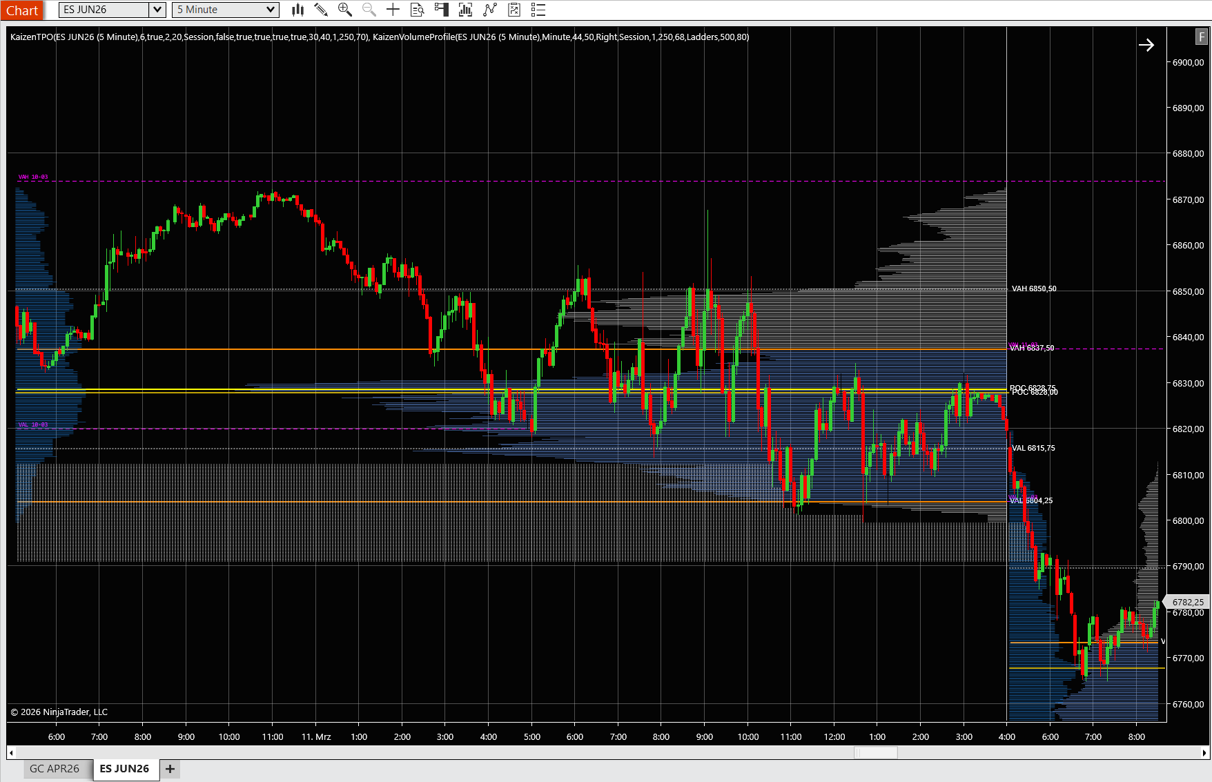Open the Data Series settings icon

coord(417,10)
